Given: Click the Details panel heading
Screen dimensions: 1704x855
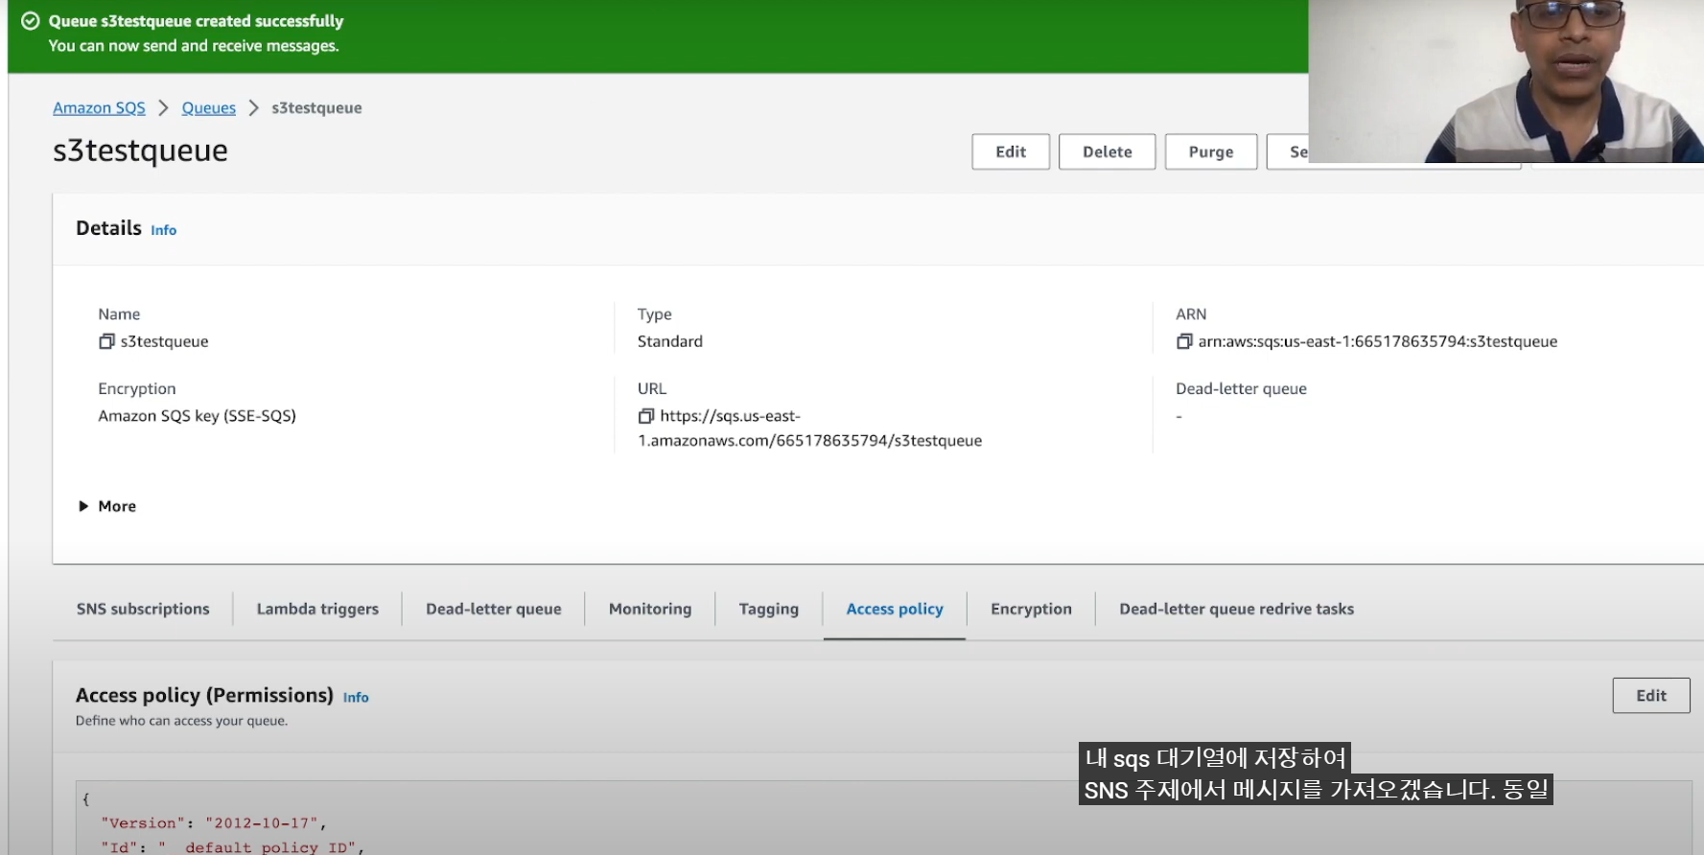Looking at the screenshot, I should coord(108,228).
